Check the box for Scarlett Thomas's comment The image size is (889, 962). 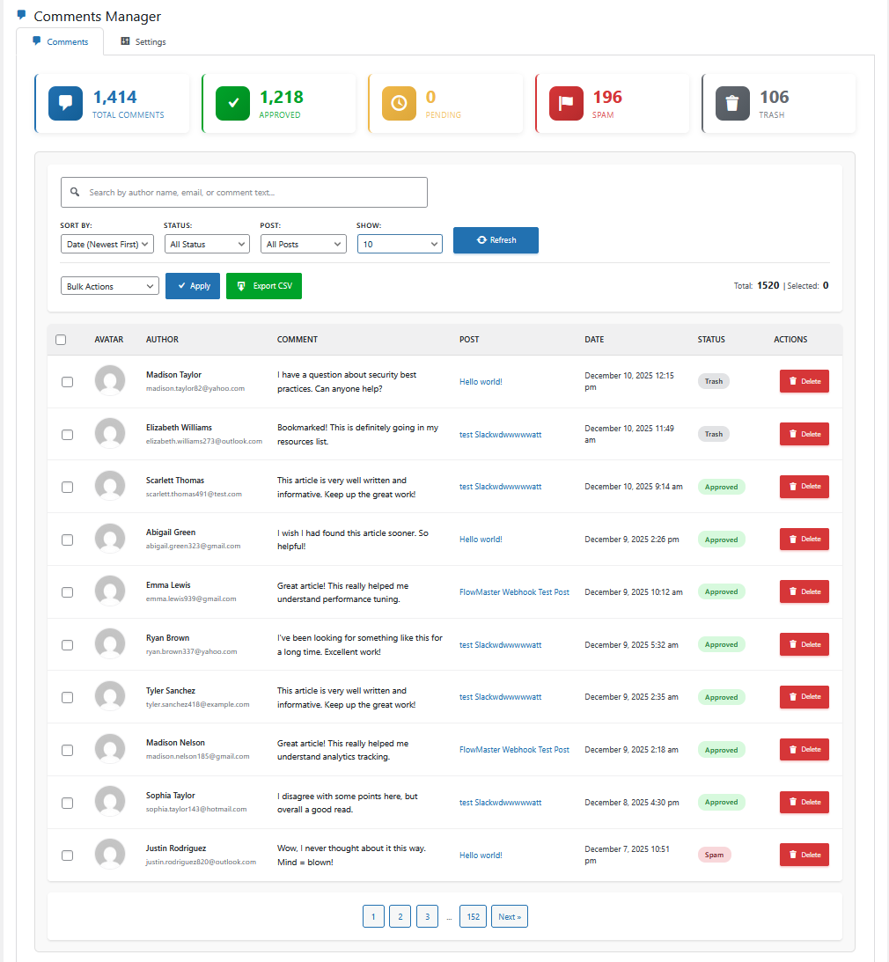67,487
